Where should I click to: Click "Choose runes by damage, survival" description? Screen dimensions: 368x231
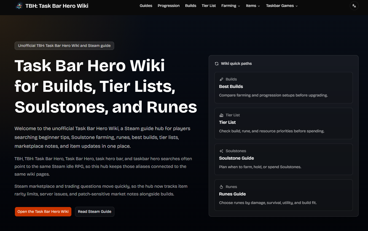(x=268, y=203)
